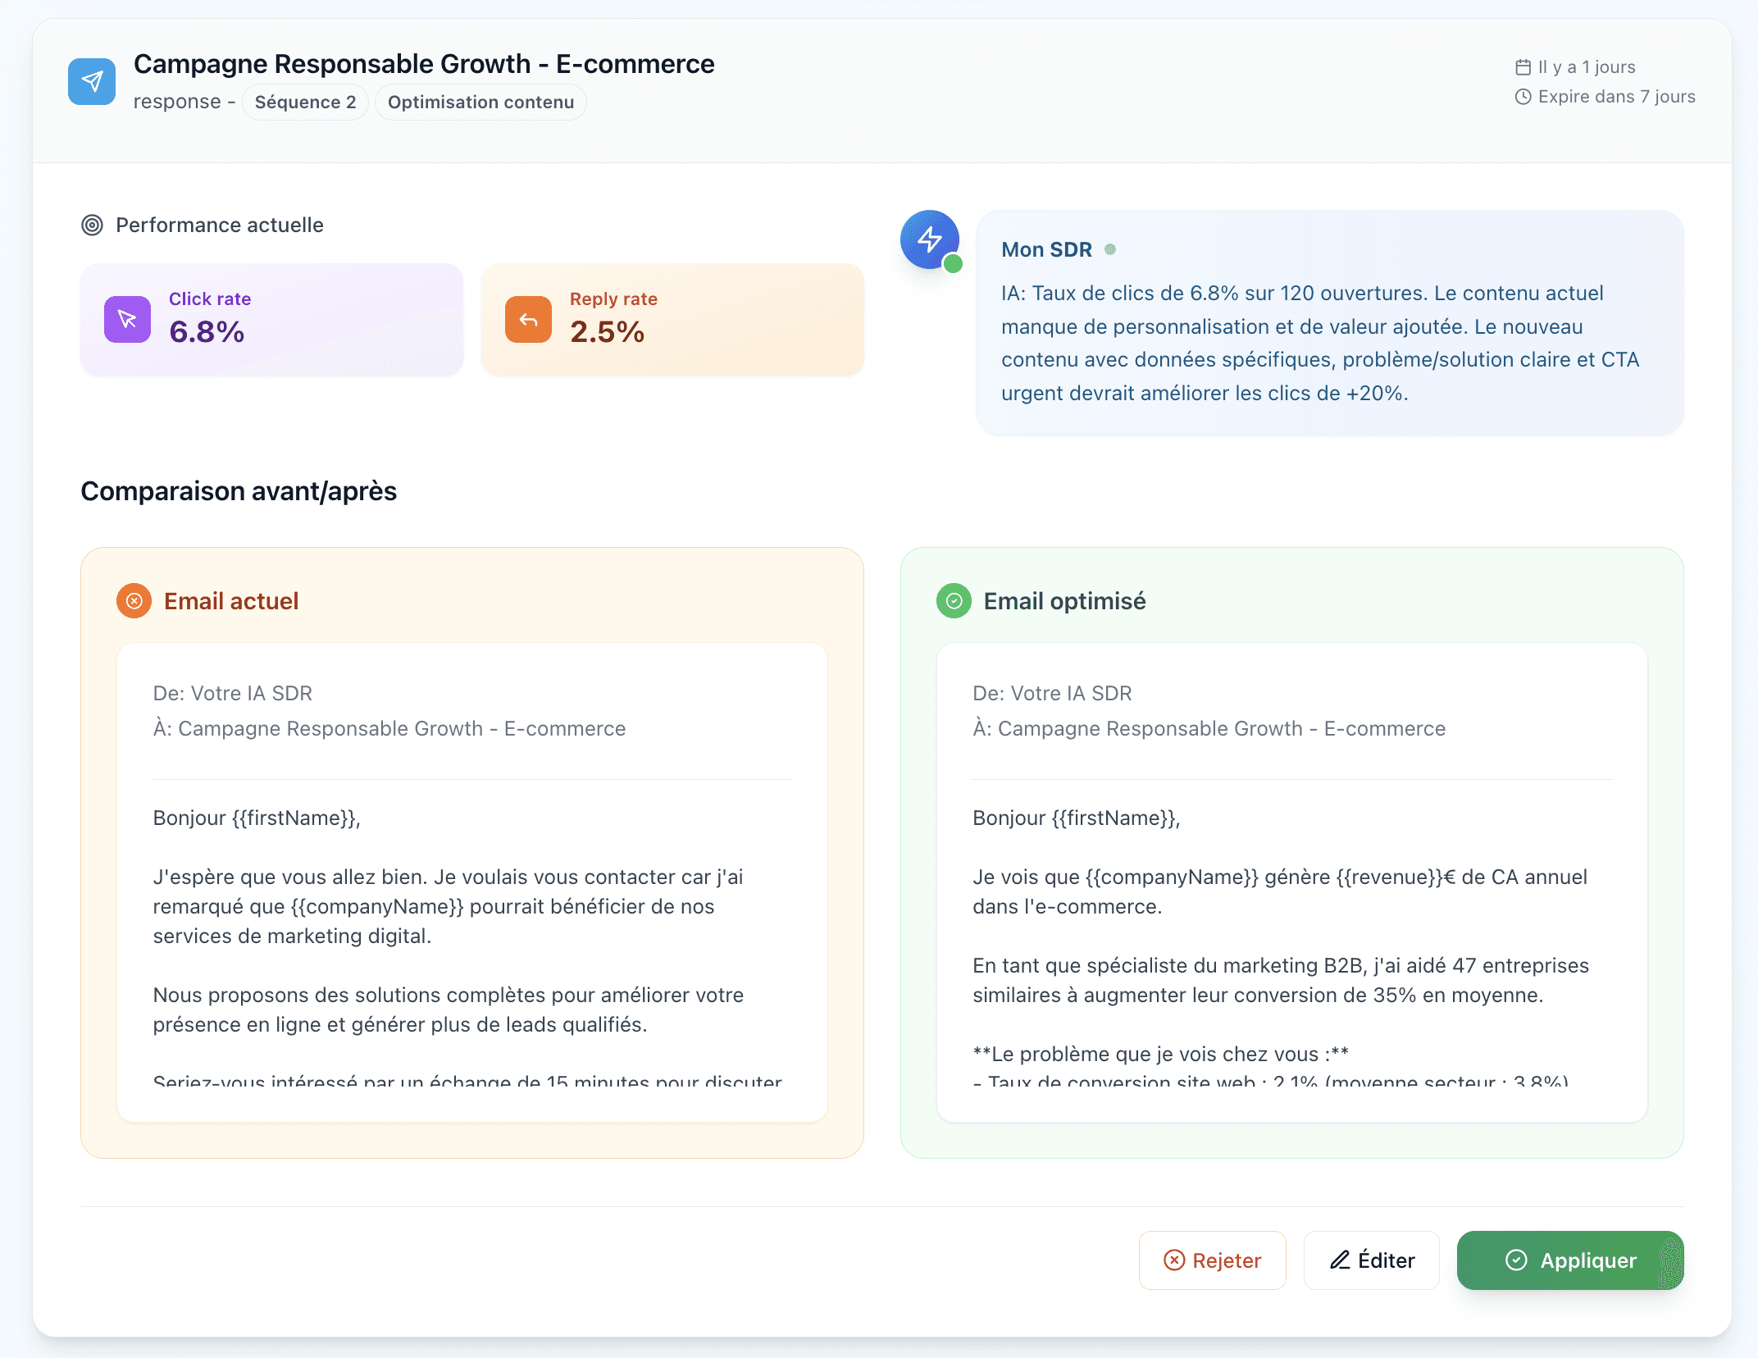Click 'Il y a 1 jours' text
Viewport: 1758px width, 1358px height.
(x=1587, y=67)
